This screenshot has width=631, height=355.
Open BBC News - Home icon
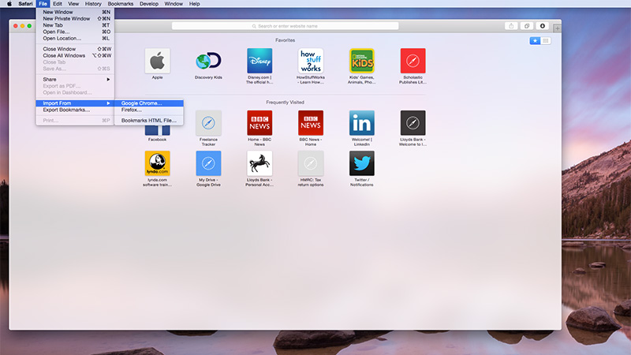click(x=311, y=123)
